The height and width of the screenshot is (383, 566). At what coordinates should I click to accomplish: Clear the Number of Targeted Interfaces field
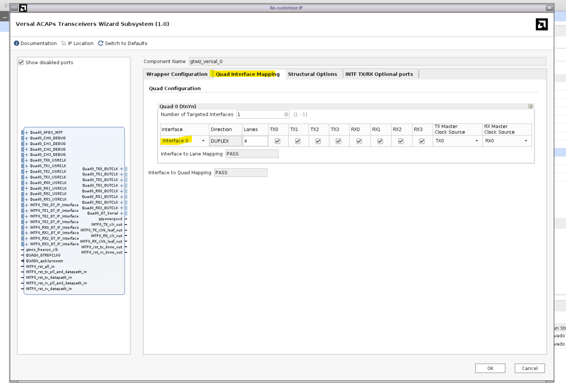(286, 114)
